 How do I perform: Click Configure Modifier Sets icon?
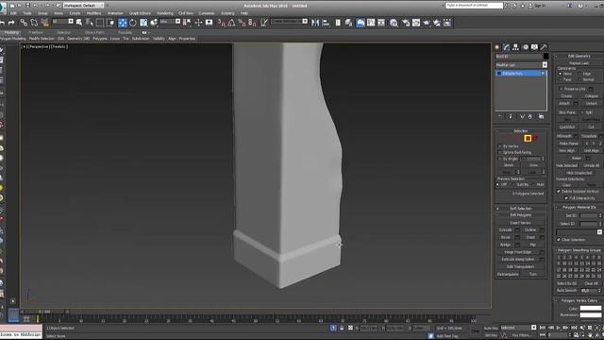541,116
